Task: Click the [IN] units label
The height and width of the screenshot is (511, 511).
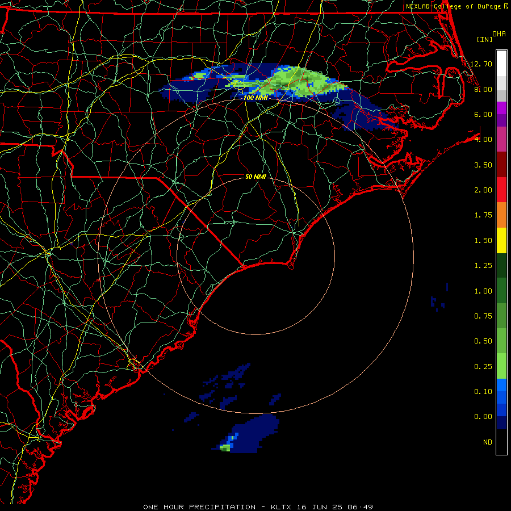Action: (484, 39)
